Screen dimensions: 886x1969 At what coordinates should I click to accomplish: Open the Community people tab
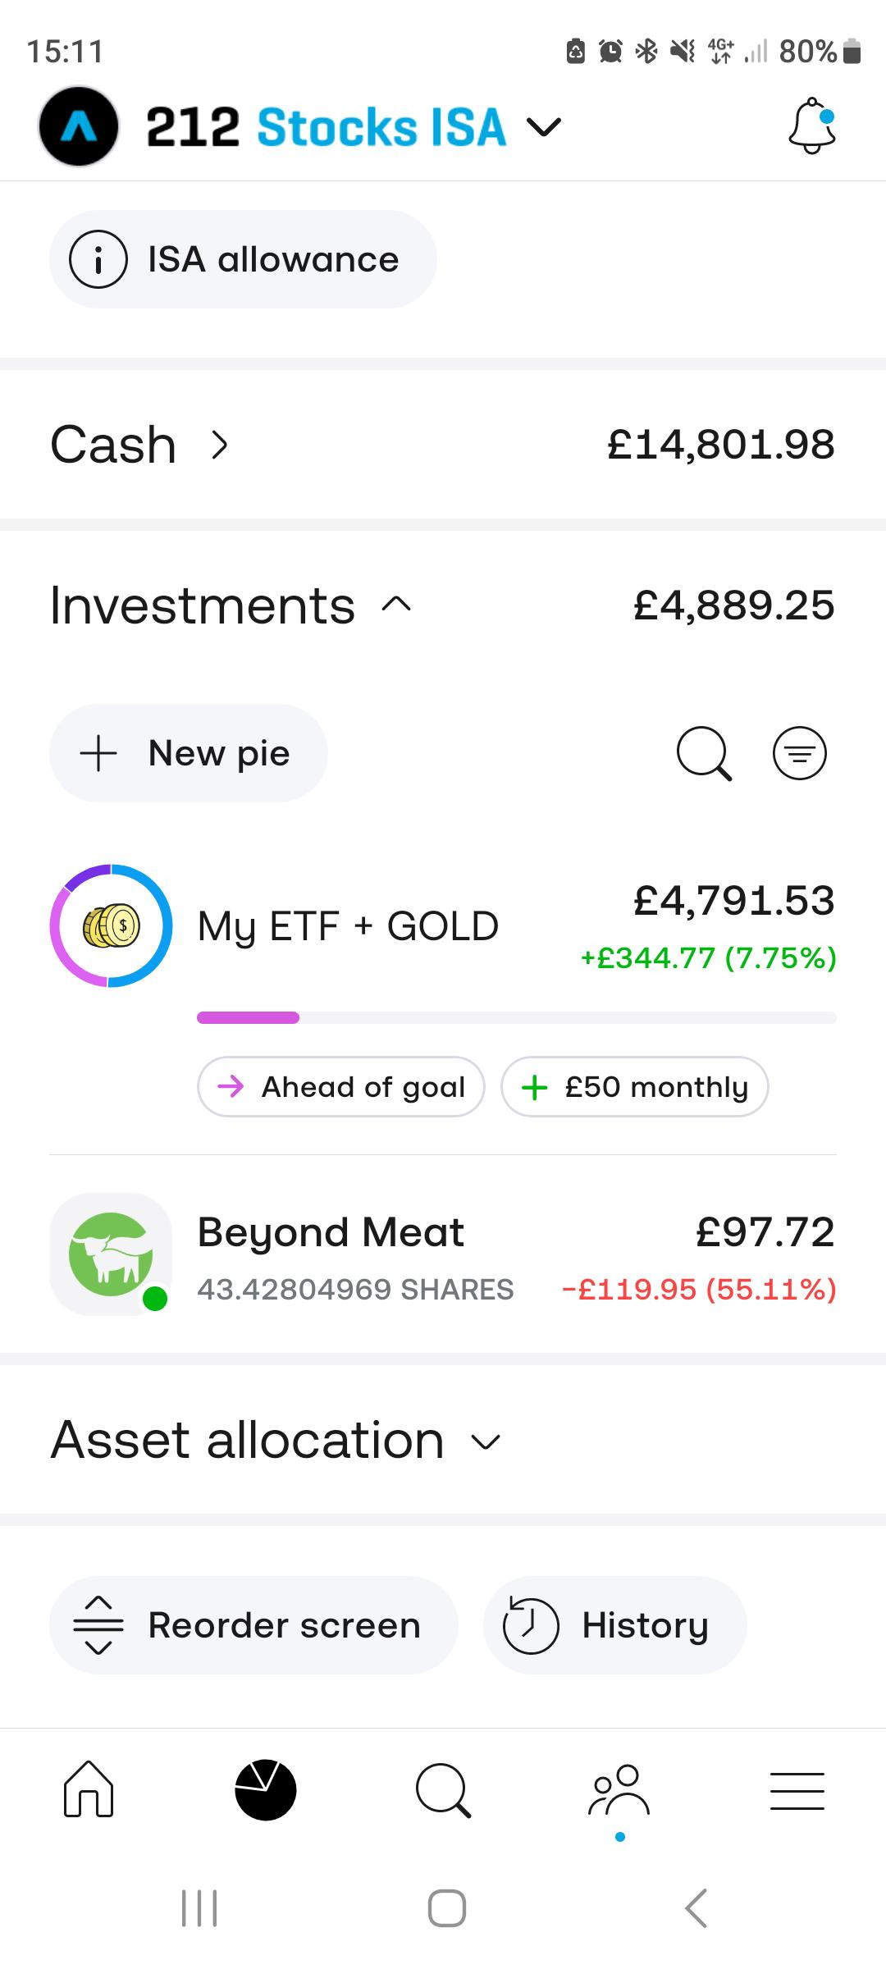pyautogui.click(x=619, y=1789)
